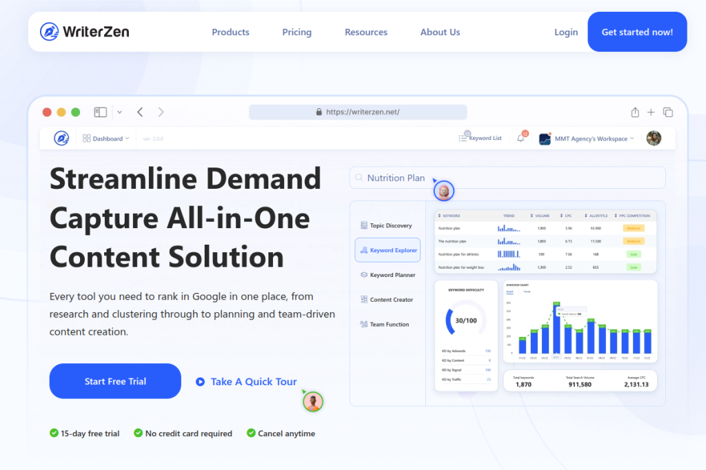Click the 'No credit card required' text

(x=189, y=433)
